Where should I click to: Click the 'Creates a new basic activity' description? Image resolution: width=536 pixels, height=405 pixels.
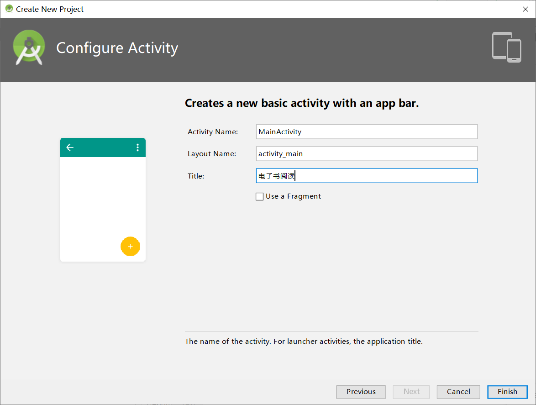click(x=302, y=103)
